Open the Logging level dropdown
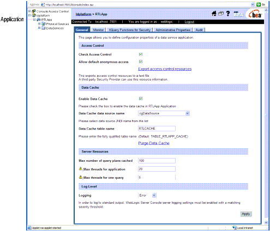Screen dimensions: 270x231 pyautogui.click(x=154, y=196)
